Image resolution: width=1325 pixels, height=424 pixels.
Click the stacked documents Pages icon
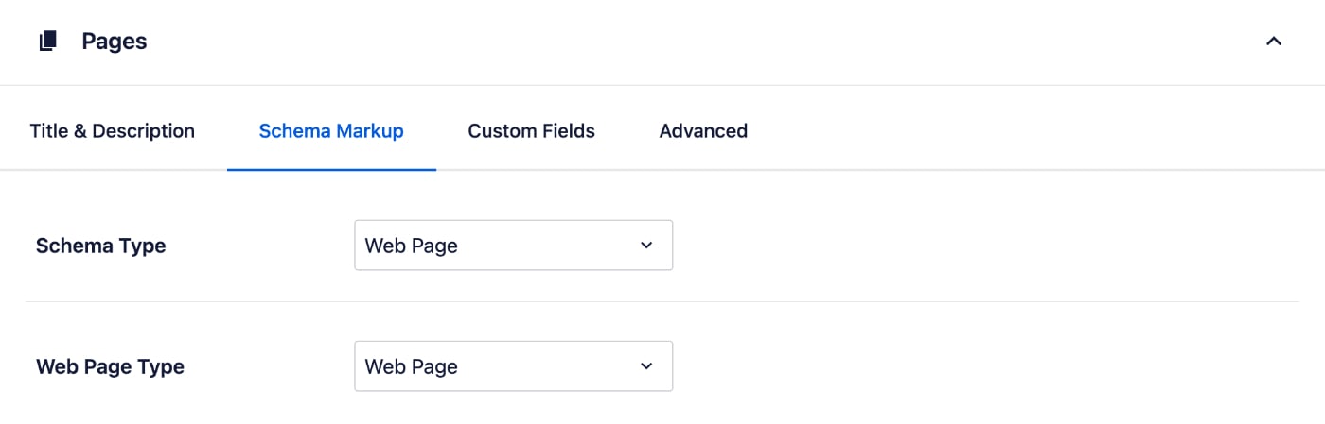(47, 42)
